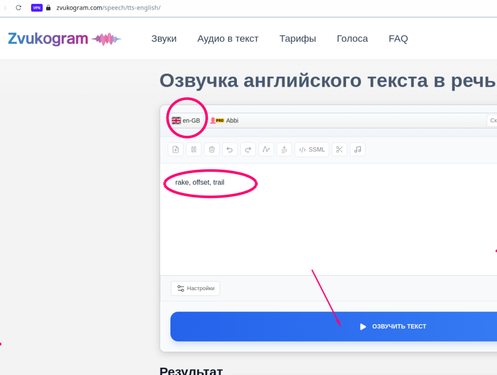Undo the last edit with the undo arrow
The image size is (497, 375).
[230, 149]
